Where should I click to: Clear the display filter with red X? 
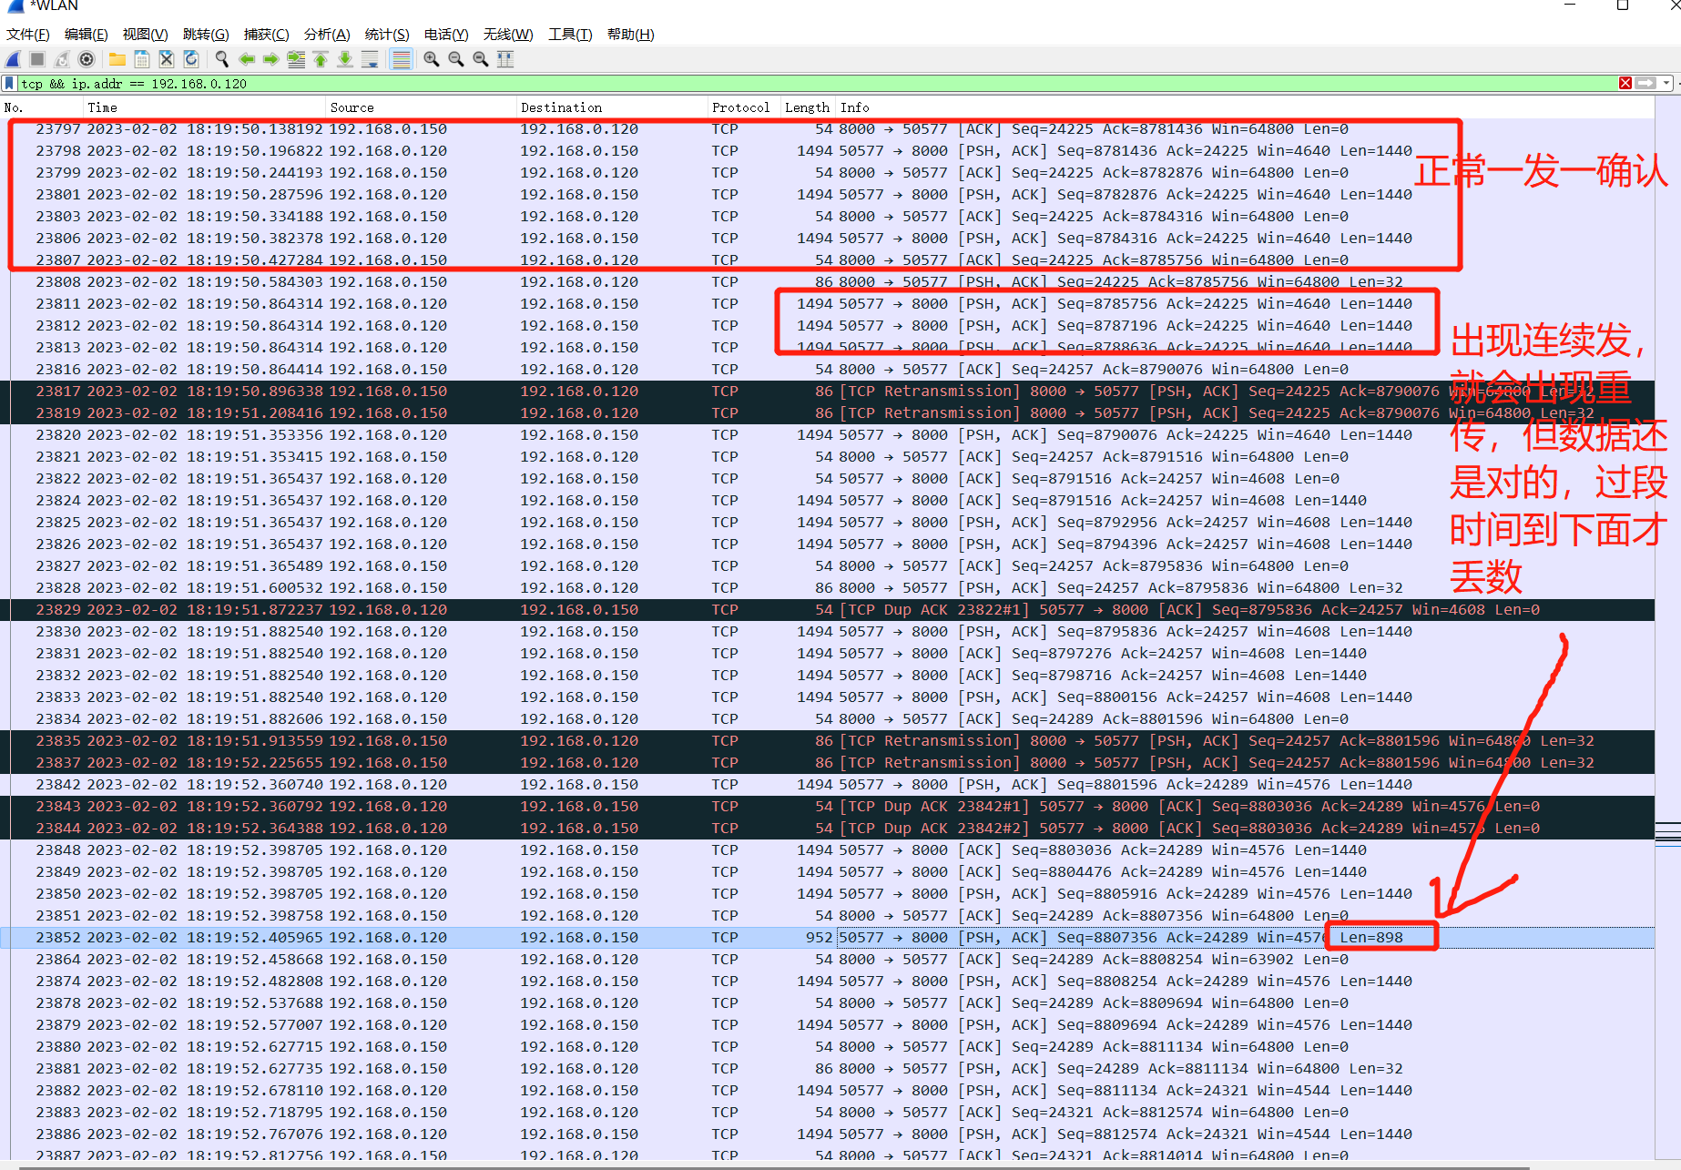[1625, 83]
